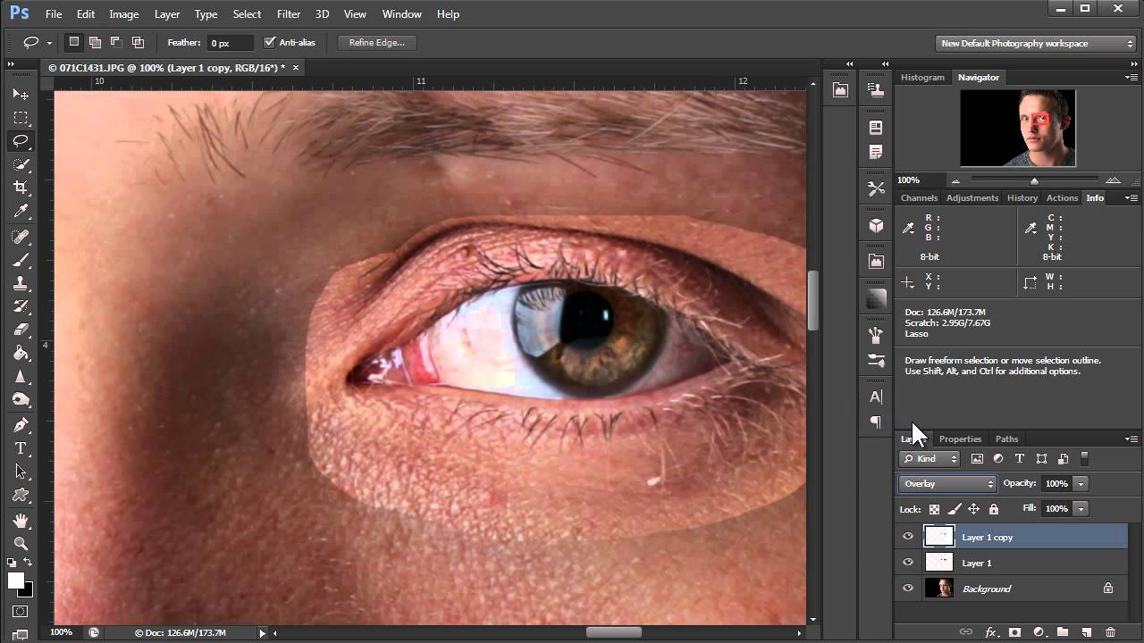The image size is (1144, 643).
Task: Open the Layers panel flyout menu
Action: (1131, 438)
